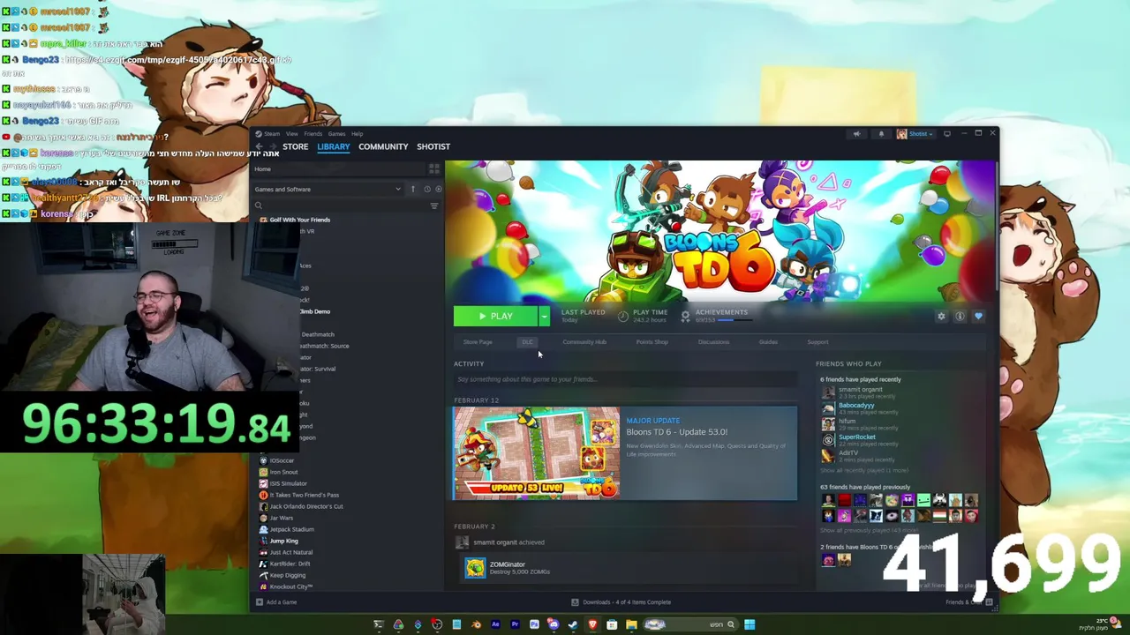The height and width of the screenshot is (635, 1130).
Task: Select KartRider: Drift in the list
Action: [290, 564]
